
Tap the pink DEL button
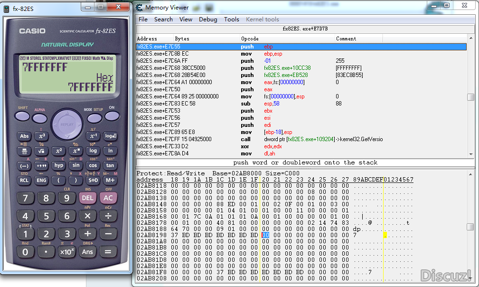point(87,198)
